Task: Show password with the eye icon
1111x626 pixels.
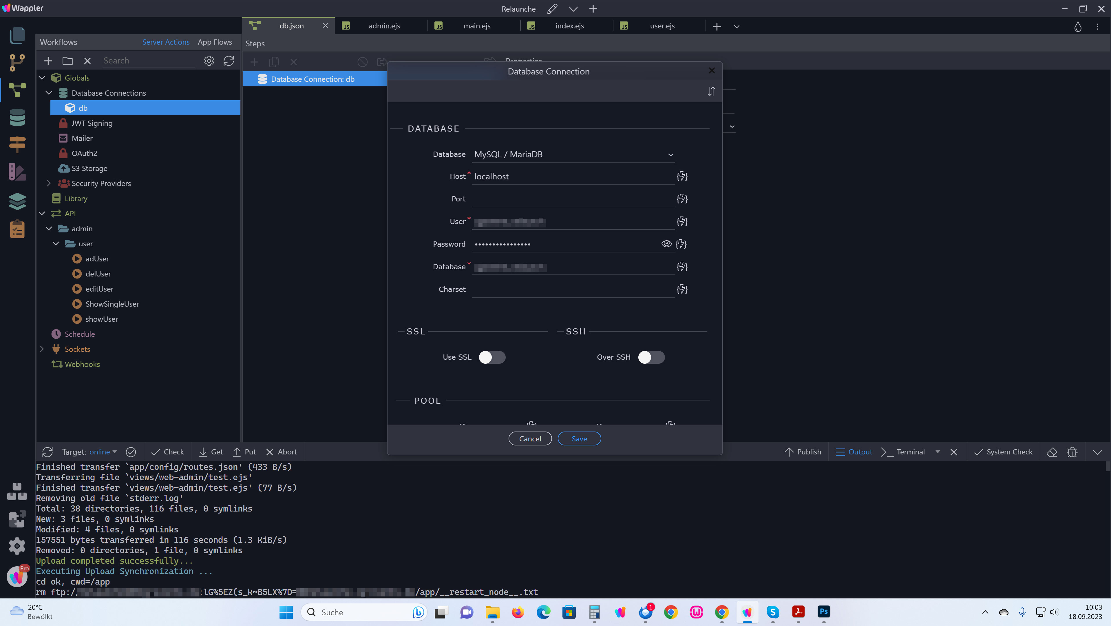Action: 666,244
